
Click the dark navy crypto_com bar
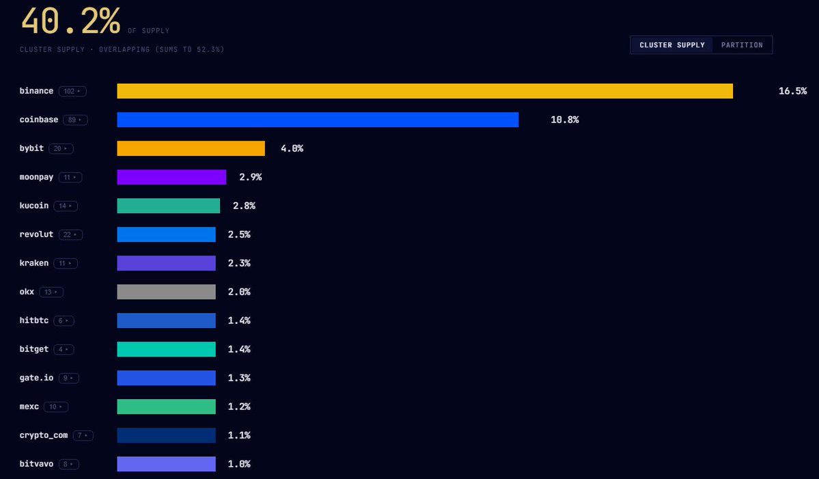pyautogui.click(x=166, y=436)
